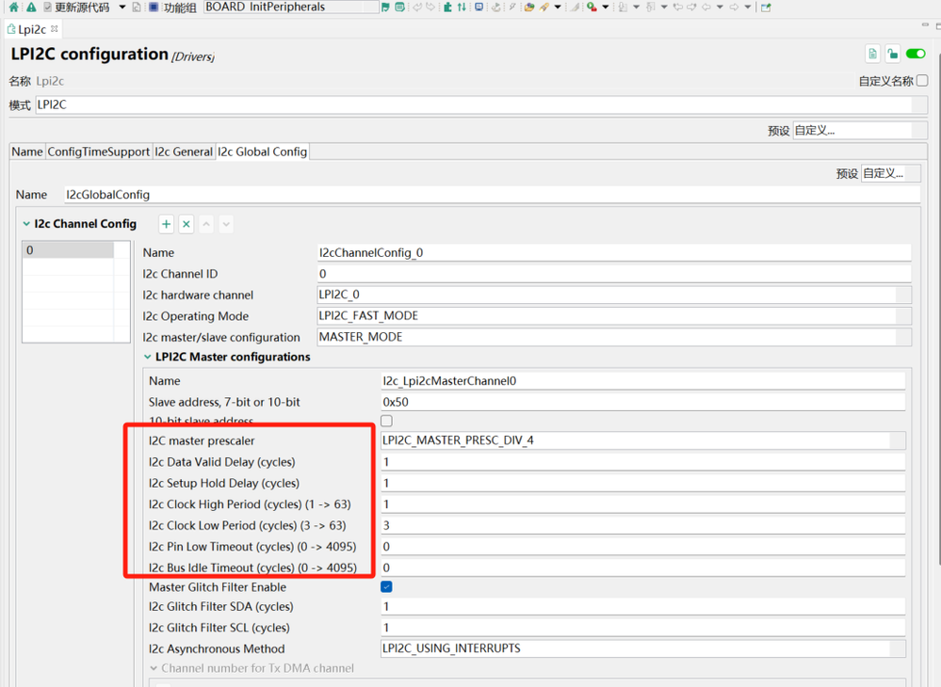Select the unlock/lock configuration icon
941x687 pixels.
(892, 54)
